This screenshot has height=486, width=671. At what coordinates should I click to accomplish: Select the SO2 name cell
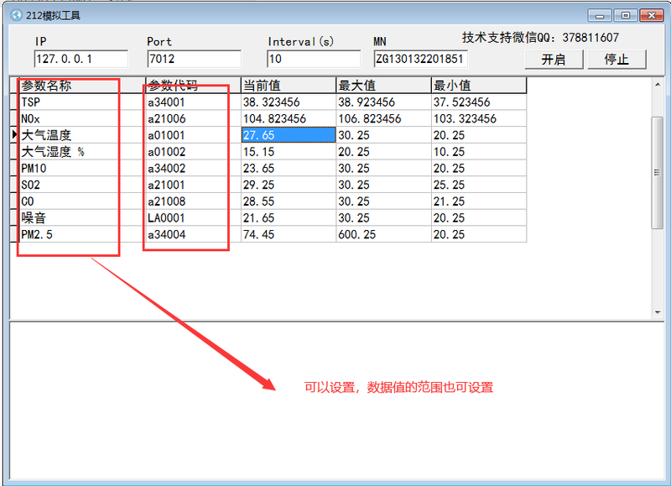click(82, 185)
